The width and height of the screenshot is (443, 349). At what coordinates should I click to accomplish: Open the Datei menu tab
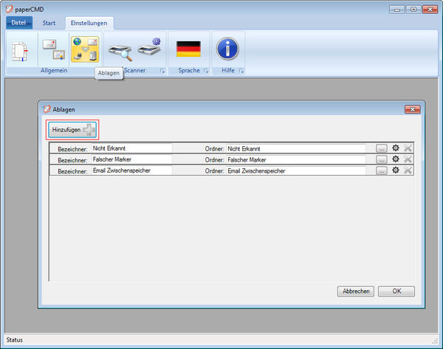(19, 23)
